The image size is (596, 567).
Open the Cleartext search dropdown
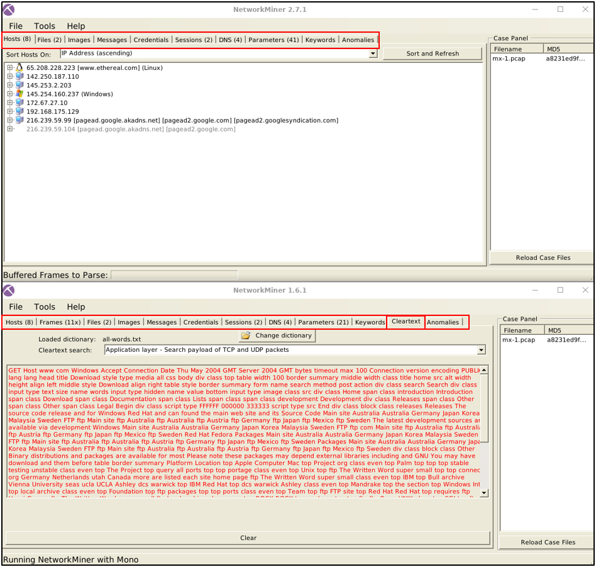(x=481, y=350)
